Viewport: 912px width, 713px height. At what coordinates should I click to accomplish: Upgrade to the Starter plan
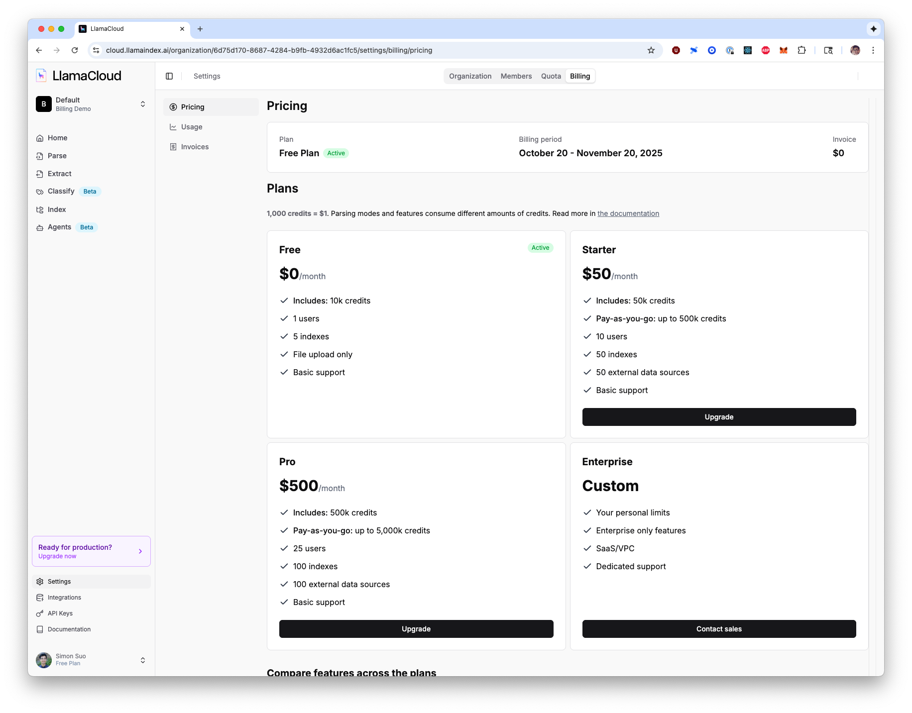(x=718, y=417)
